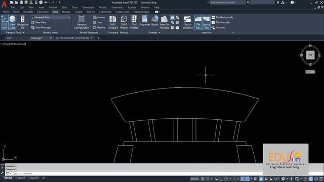
Task: Toggle ortho mode in status bar
Action: pos(221,179)
